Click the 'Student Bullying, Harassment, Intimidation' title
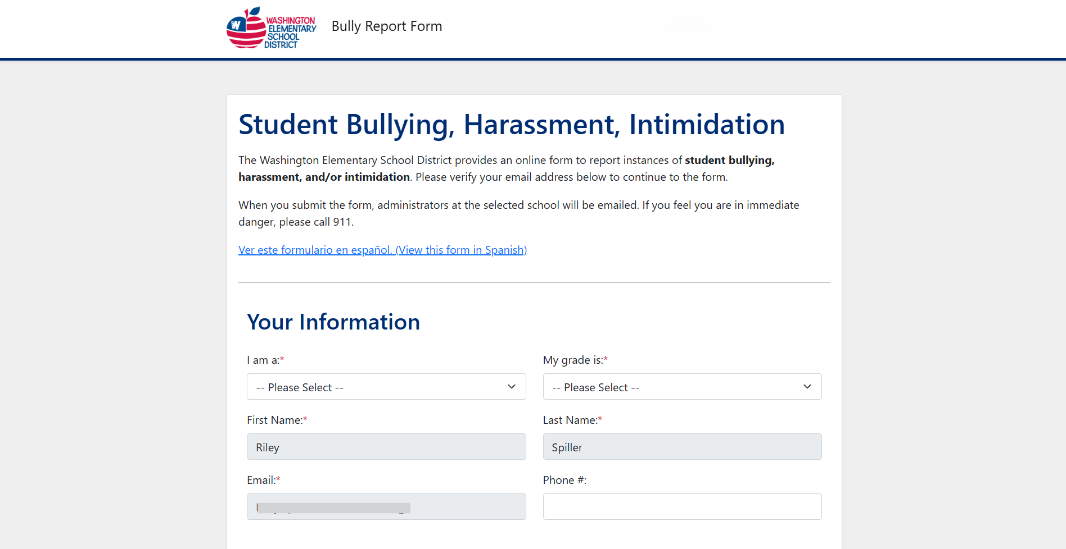Screen dimensions: 1066x549 pos(511,125)
